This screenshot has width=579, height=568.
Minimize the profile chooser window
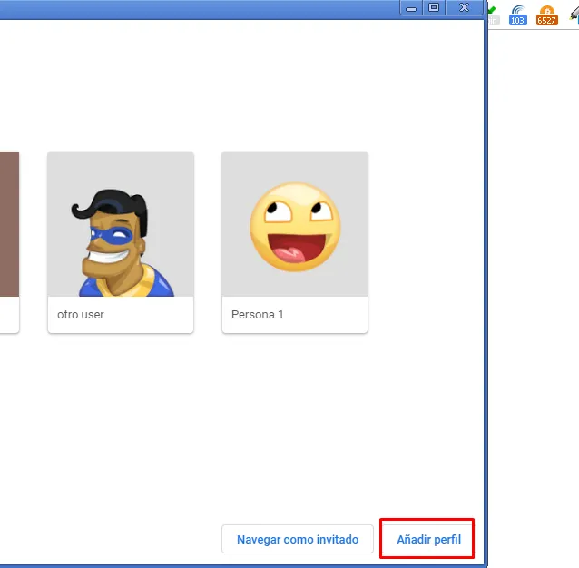[x=411, y=8]
